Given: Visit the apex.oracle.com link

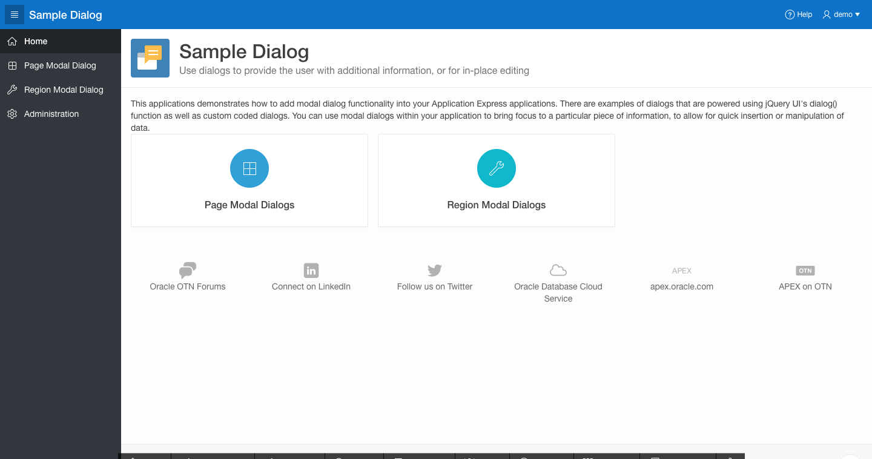Looking at the screenshot, I should pyautogui.click(x=682, y=286).
